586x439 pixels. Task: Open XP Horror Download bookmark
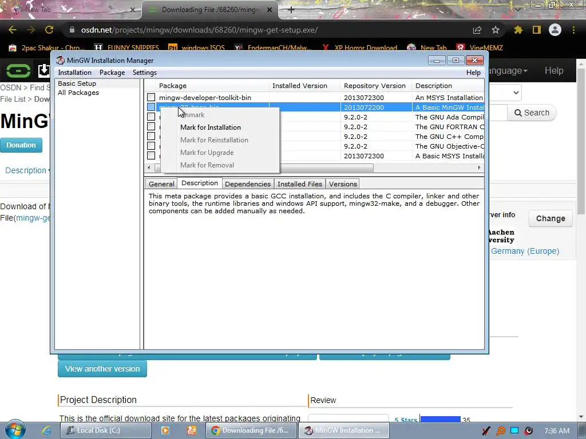coord(359,48)
